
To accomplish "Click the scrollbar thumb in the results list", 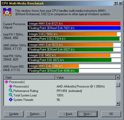I will (x=118, y=85).
